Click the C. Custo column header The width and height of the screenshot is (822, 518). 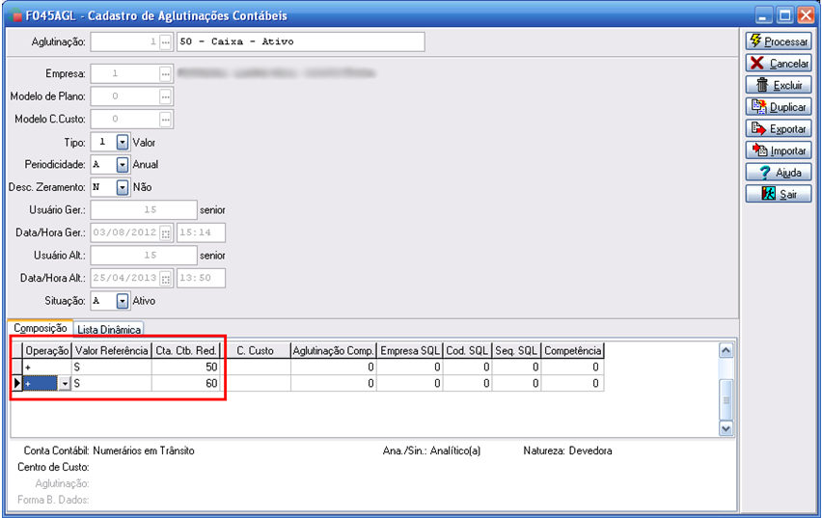coord(256,351)
